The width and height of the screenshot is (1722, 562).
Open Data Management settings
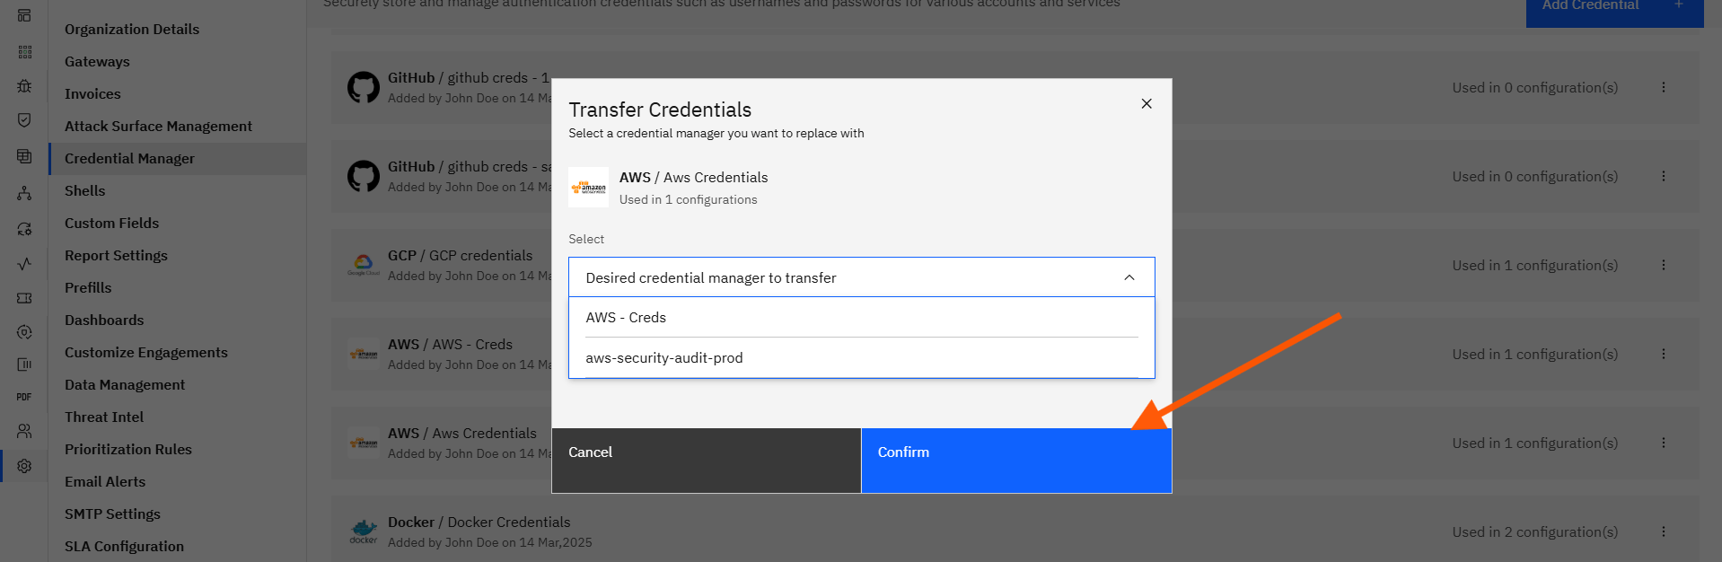point(125,385)
